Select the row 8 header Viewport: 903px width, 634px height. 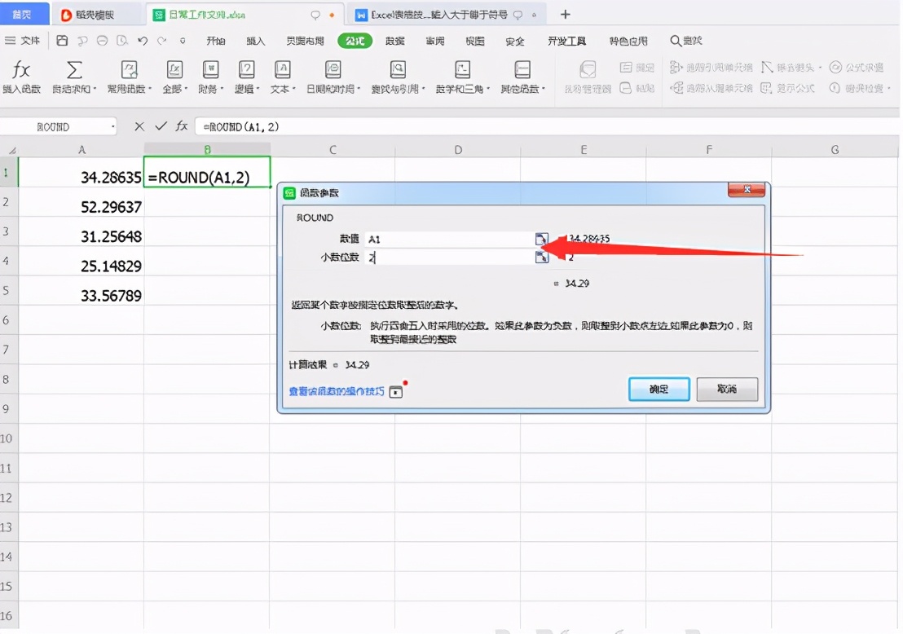9,380
